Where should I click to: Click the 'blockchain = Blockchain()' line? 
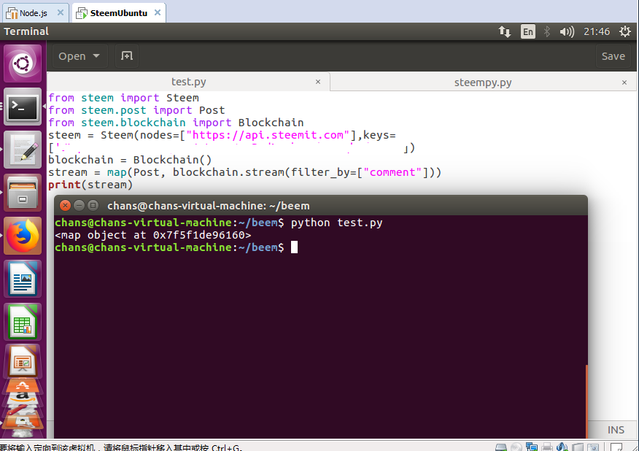[130, 160]
